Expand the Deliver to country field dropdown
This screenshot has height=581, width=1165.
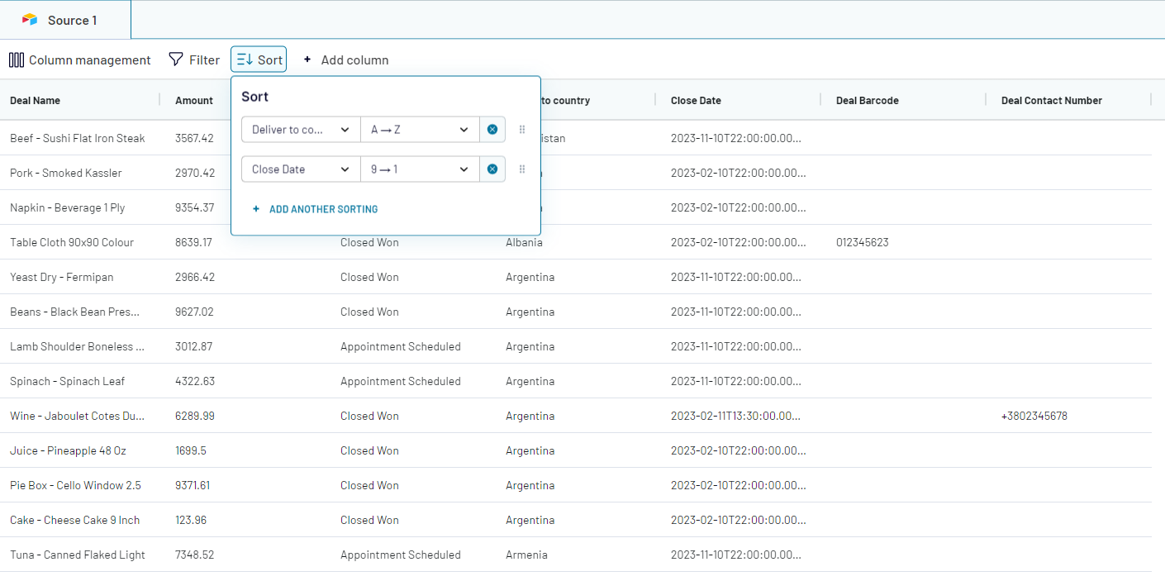[301, 130]
